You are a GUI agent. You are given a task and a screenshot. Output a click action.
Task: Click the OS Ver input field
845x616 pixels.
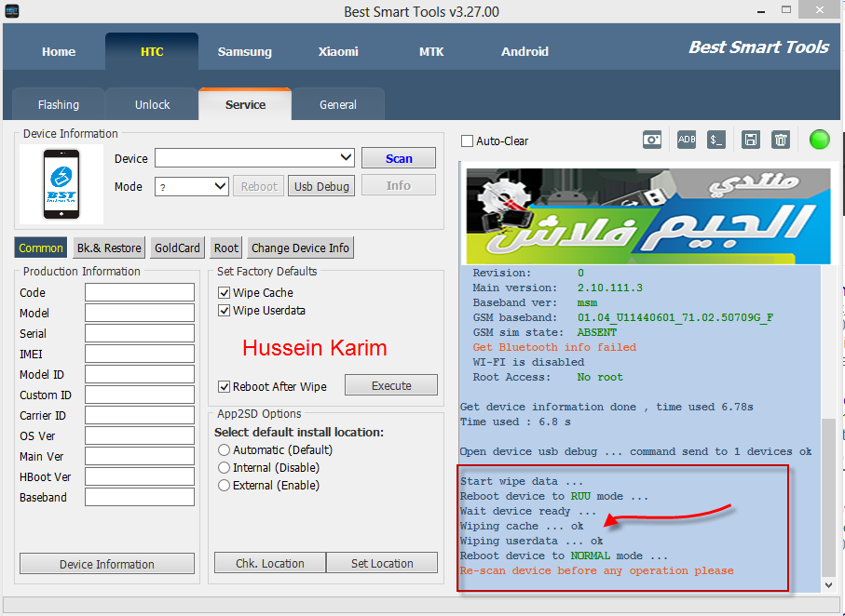140,435
